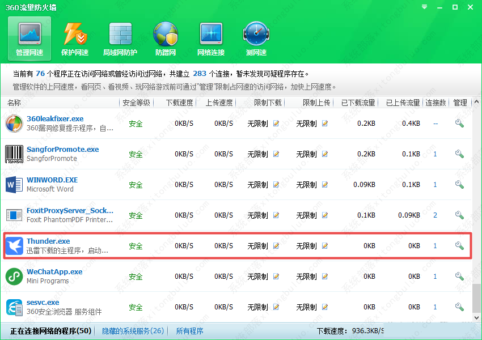Image resolution: width=482 pixels, height=340 pixels.
Task: Edit download limit for SangforPromote.exe
Action: click(276, 154)
